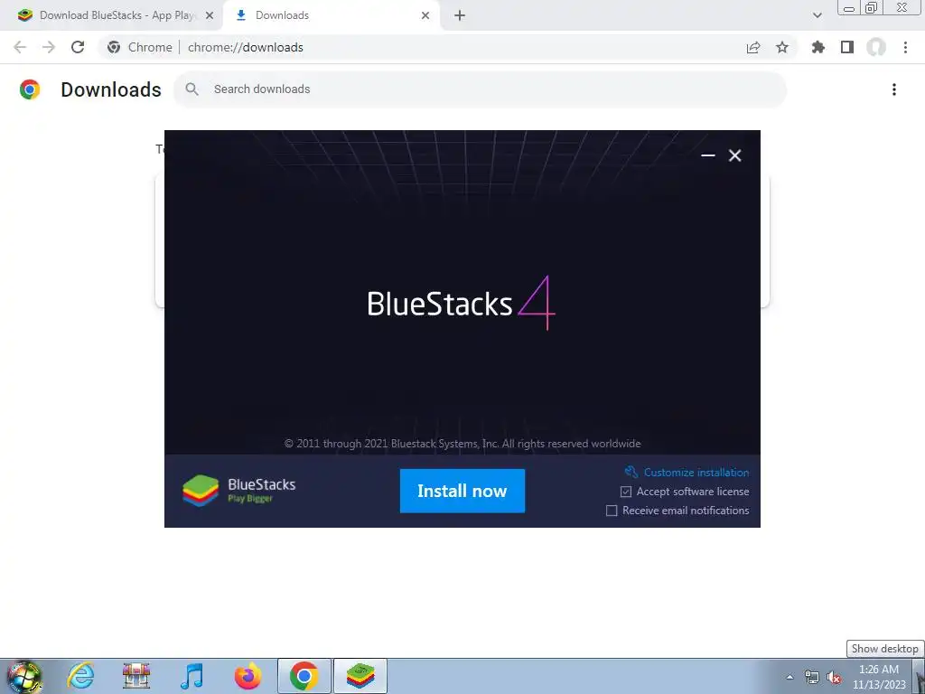
Task: Click the Show desktop button
Action: (920, 676)
